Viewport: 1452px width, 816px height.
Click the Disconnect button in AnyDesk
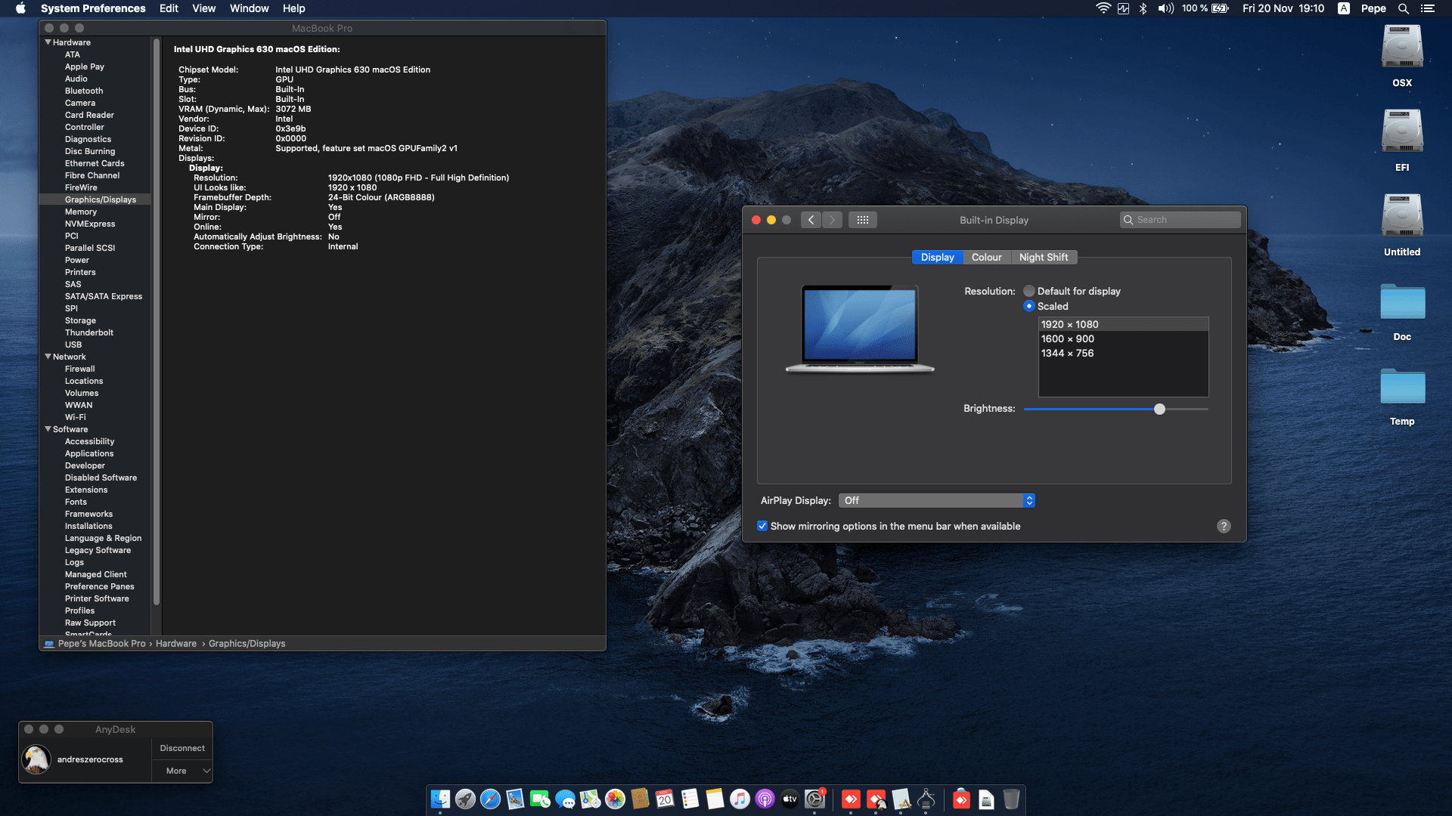click(181, 748)
